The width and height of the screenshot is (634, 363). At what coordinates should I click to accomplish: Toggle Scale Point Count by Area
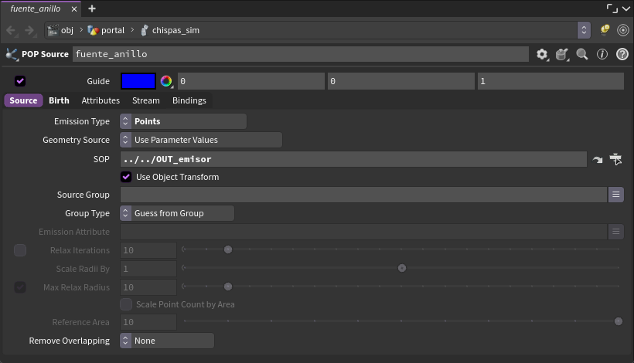[126, 304]
